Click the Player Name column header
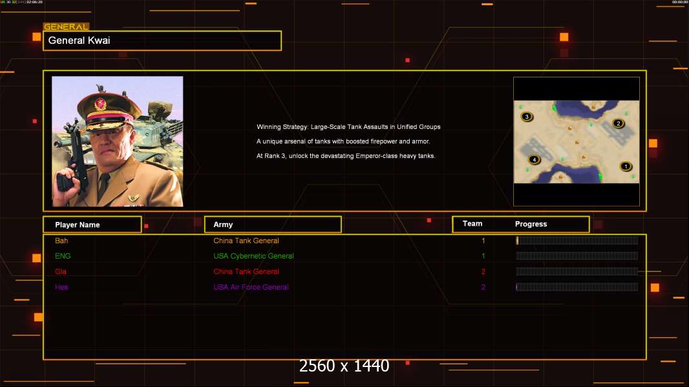Screen dimensions: 689x387 point(92,224)
